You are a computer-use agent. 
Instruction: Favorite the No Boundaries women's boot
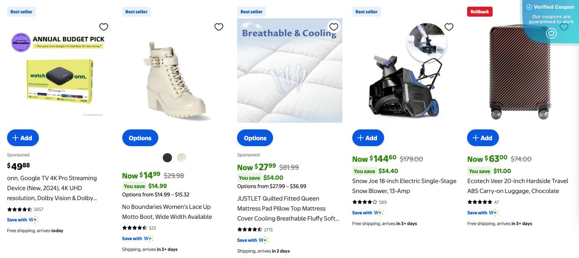(219, 27)
